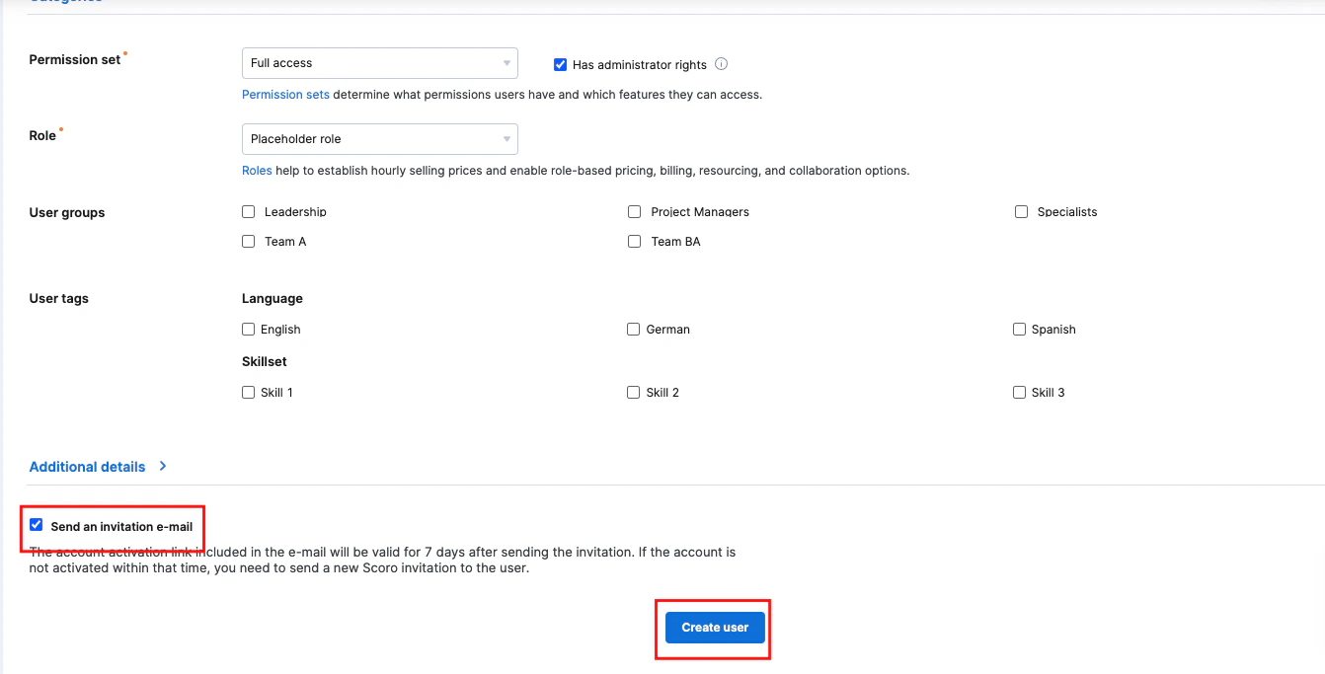1325x674 pixels.
Task: Open the Role selection dropdown
Action: click(380, 138)
